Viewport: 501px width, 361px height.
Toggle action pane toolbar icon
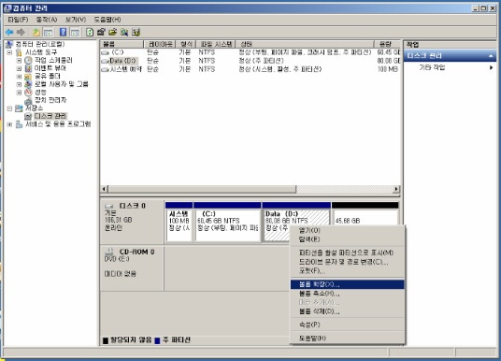click(x=75, y=32)
